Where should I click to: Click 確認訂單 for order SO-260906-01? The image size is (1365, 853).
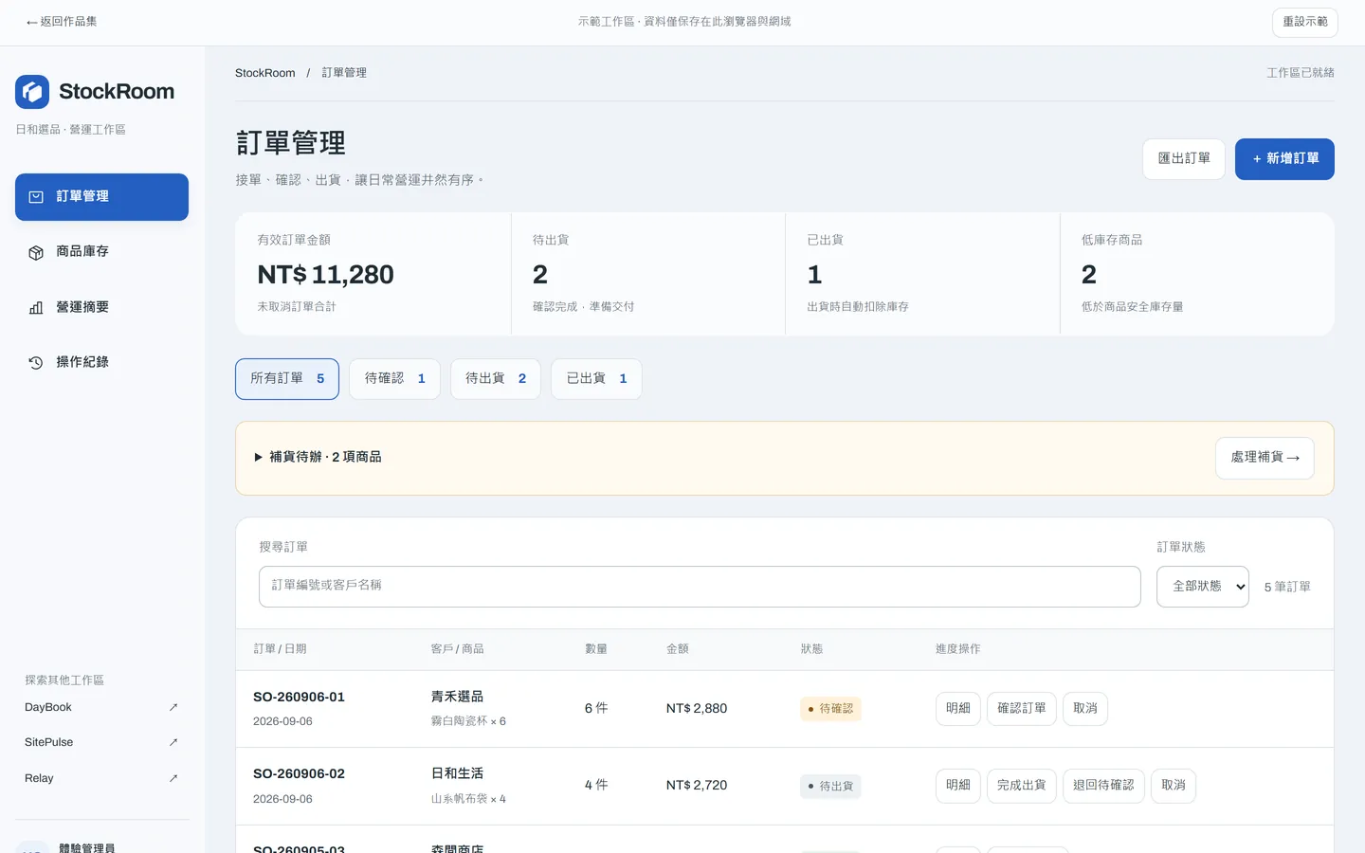tap(1022, 709)
